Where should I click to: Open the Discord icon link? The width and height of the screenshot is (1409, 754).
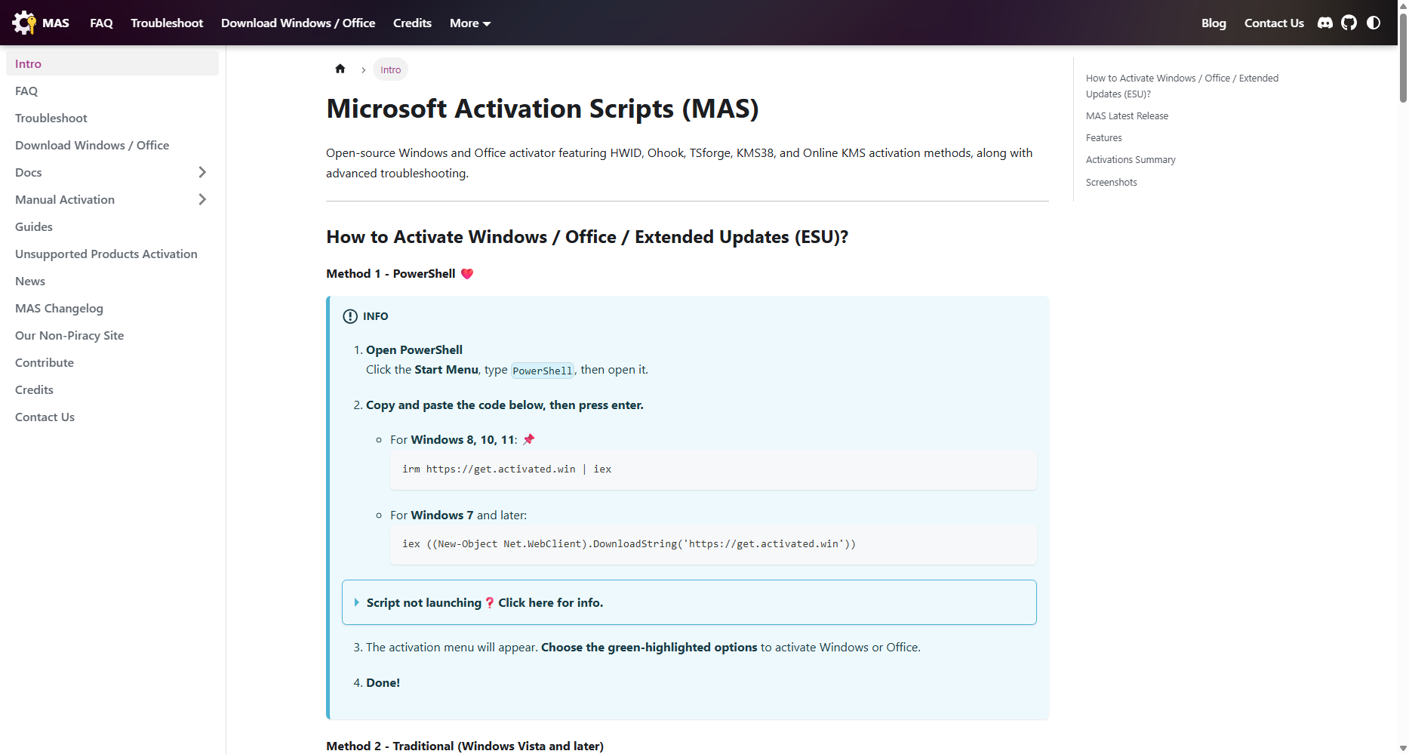[x=1325, y=23]
